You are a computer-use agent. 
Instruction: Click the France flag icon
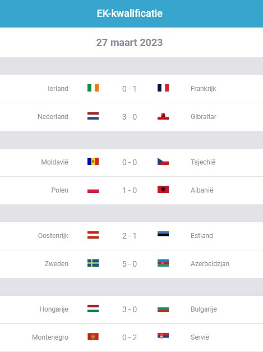(x=163, y=88)
